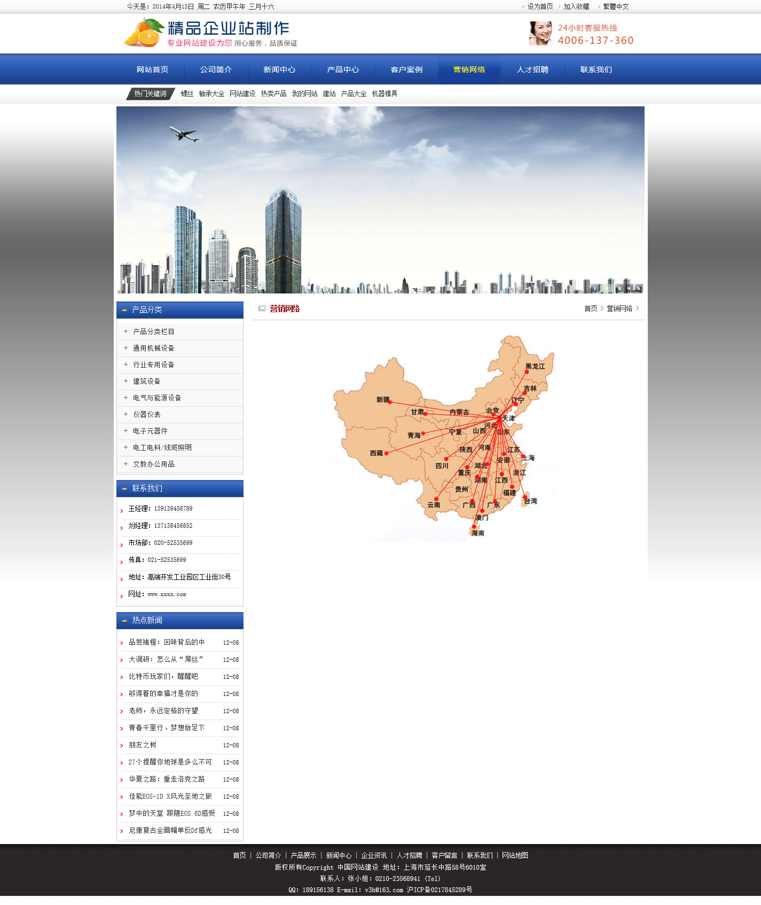761x905 pixels.
Task: Expand the 文教办公用品 category
Action: 153,464
